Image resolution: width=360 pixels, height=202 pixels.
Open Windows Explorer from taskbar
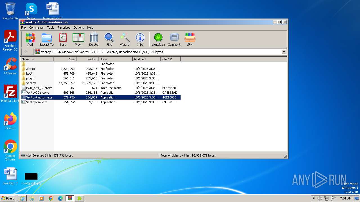coord(32,198)
